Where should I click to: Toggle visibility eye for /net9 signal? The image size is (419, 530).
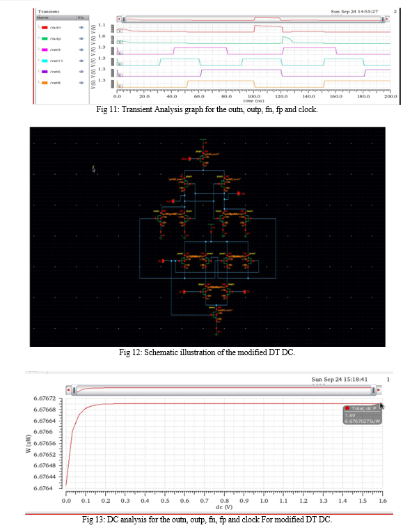81,49
